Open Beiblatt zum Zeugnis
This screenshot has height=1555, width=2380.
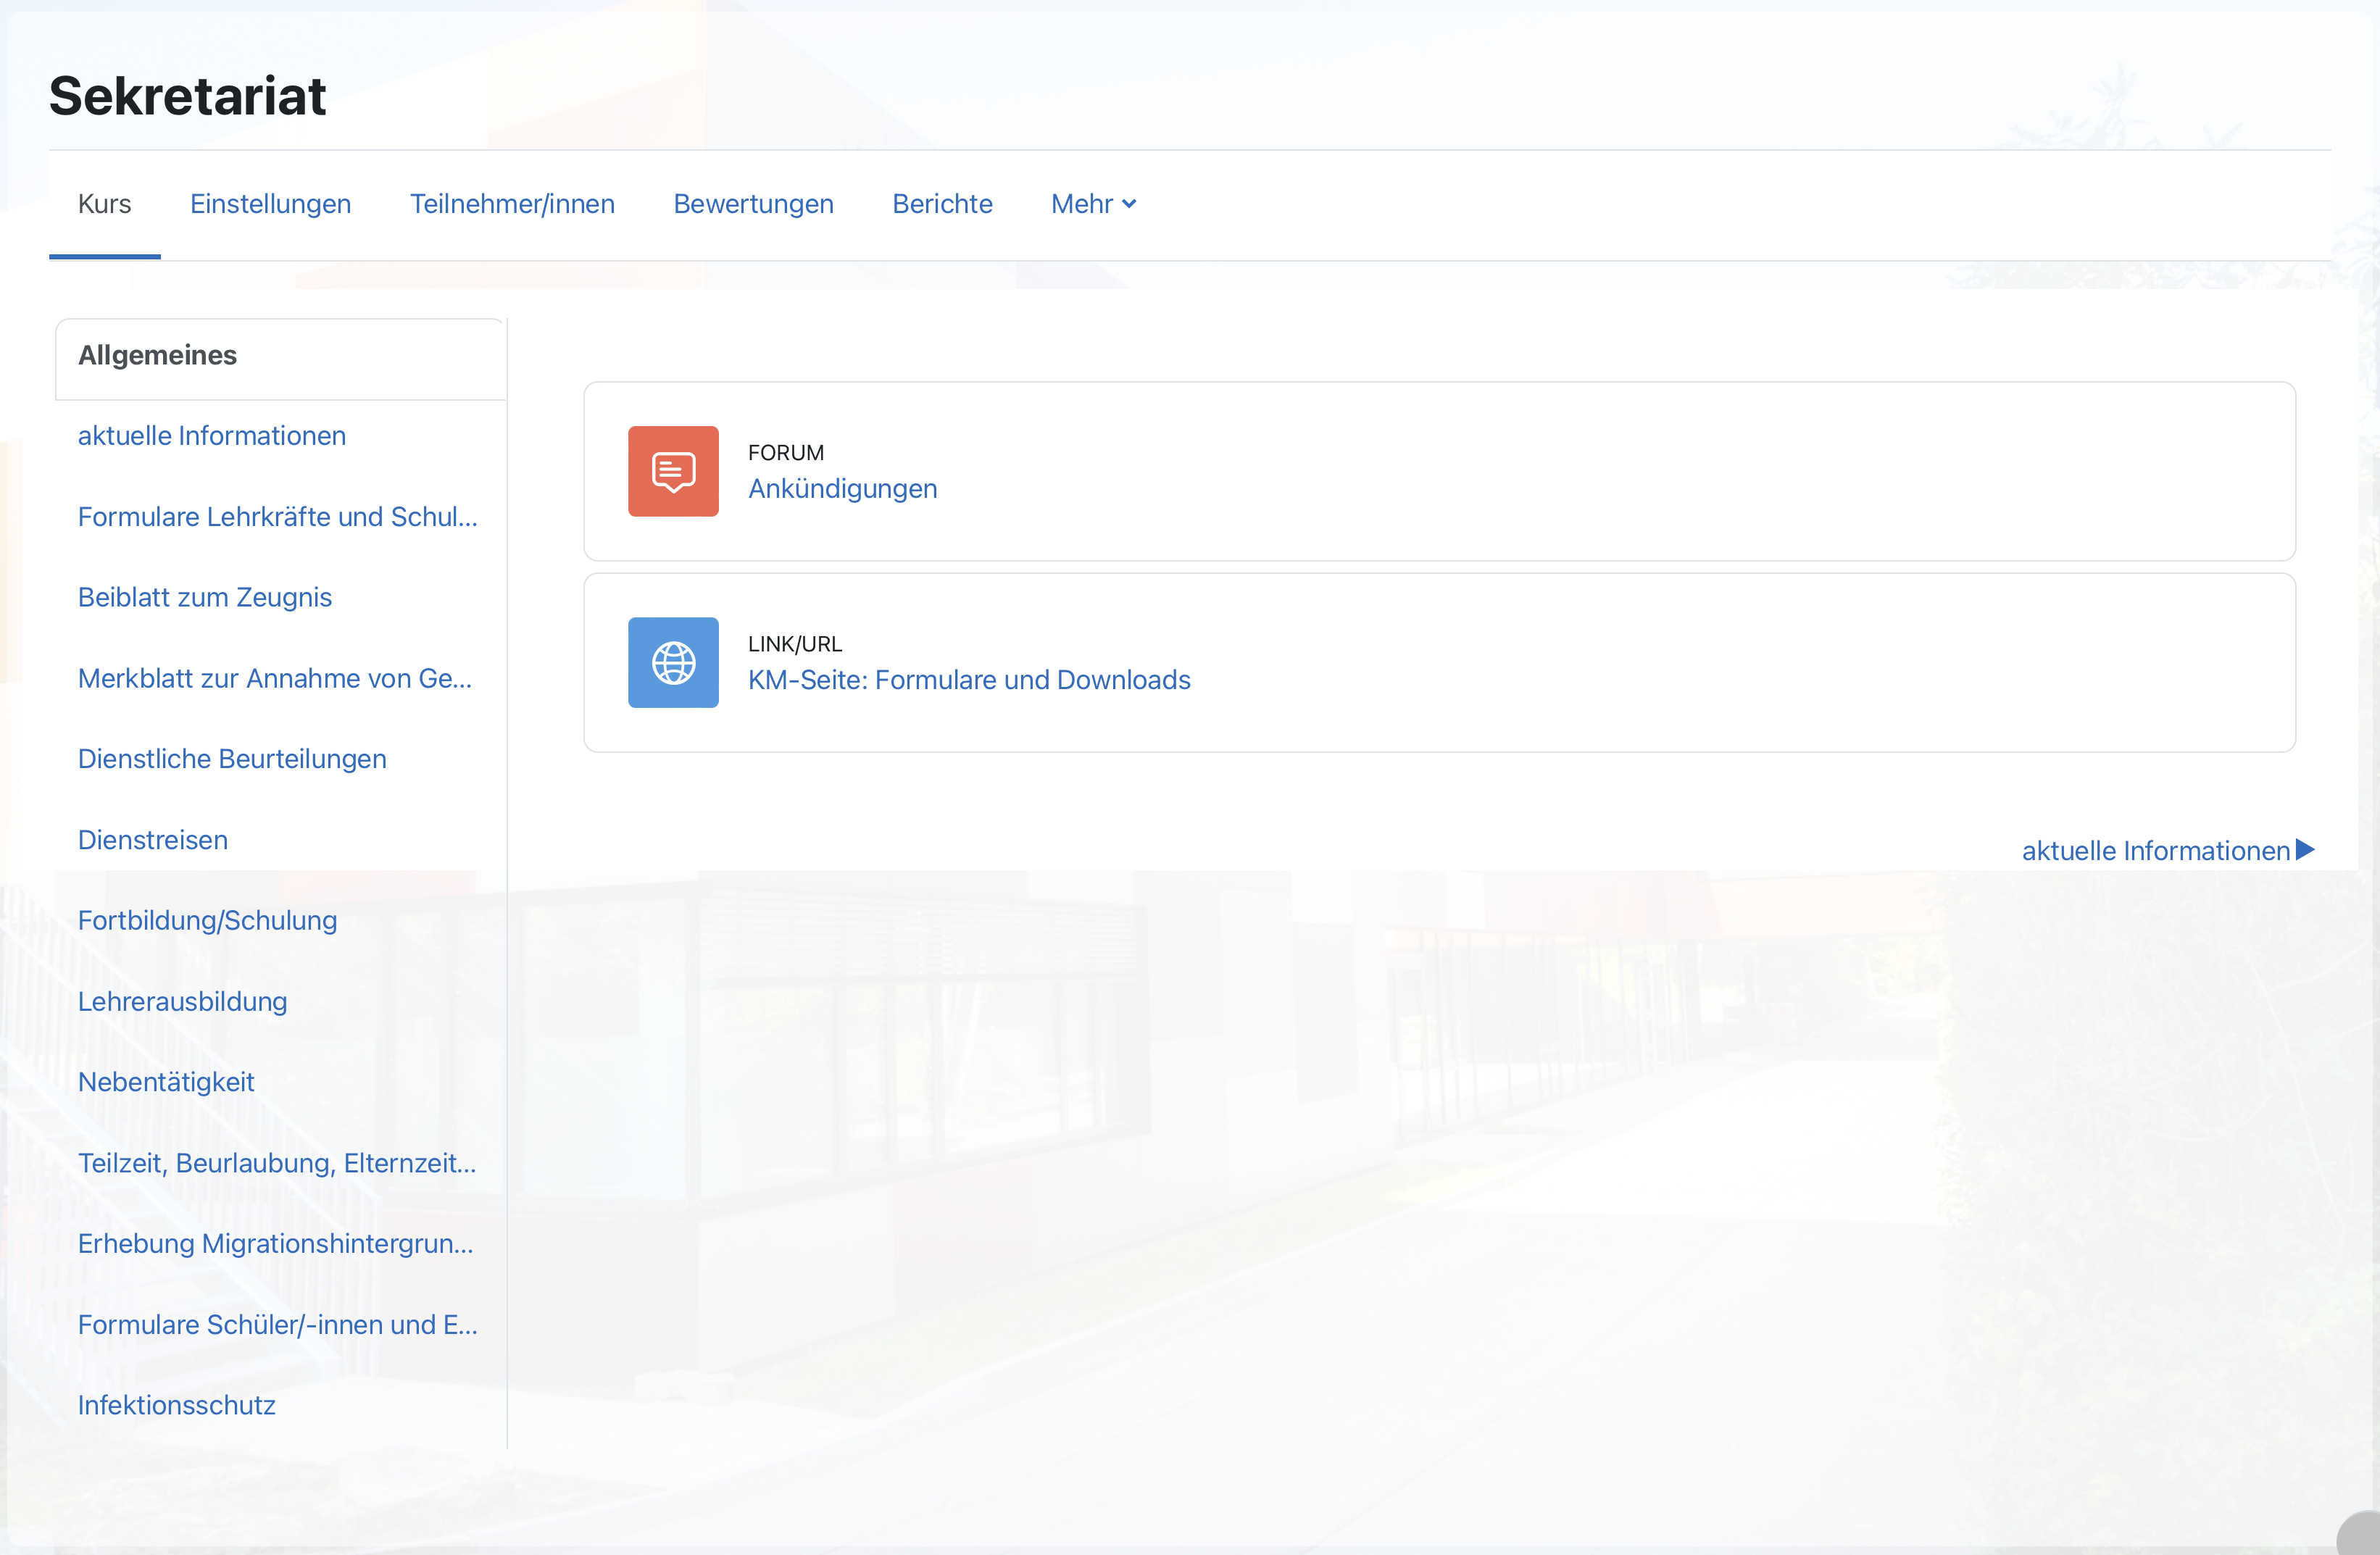[204, 596]
